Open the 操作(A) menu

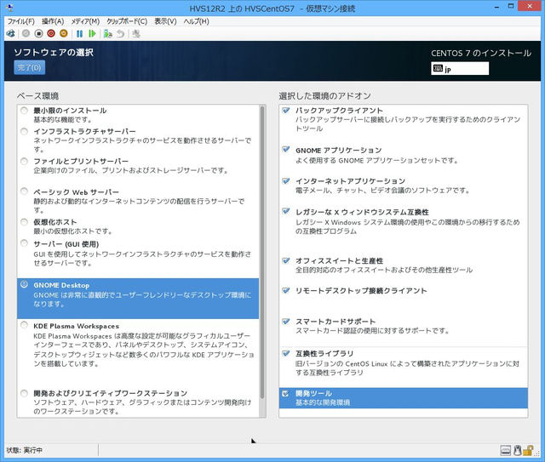pos(53,21)
